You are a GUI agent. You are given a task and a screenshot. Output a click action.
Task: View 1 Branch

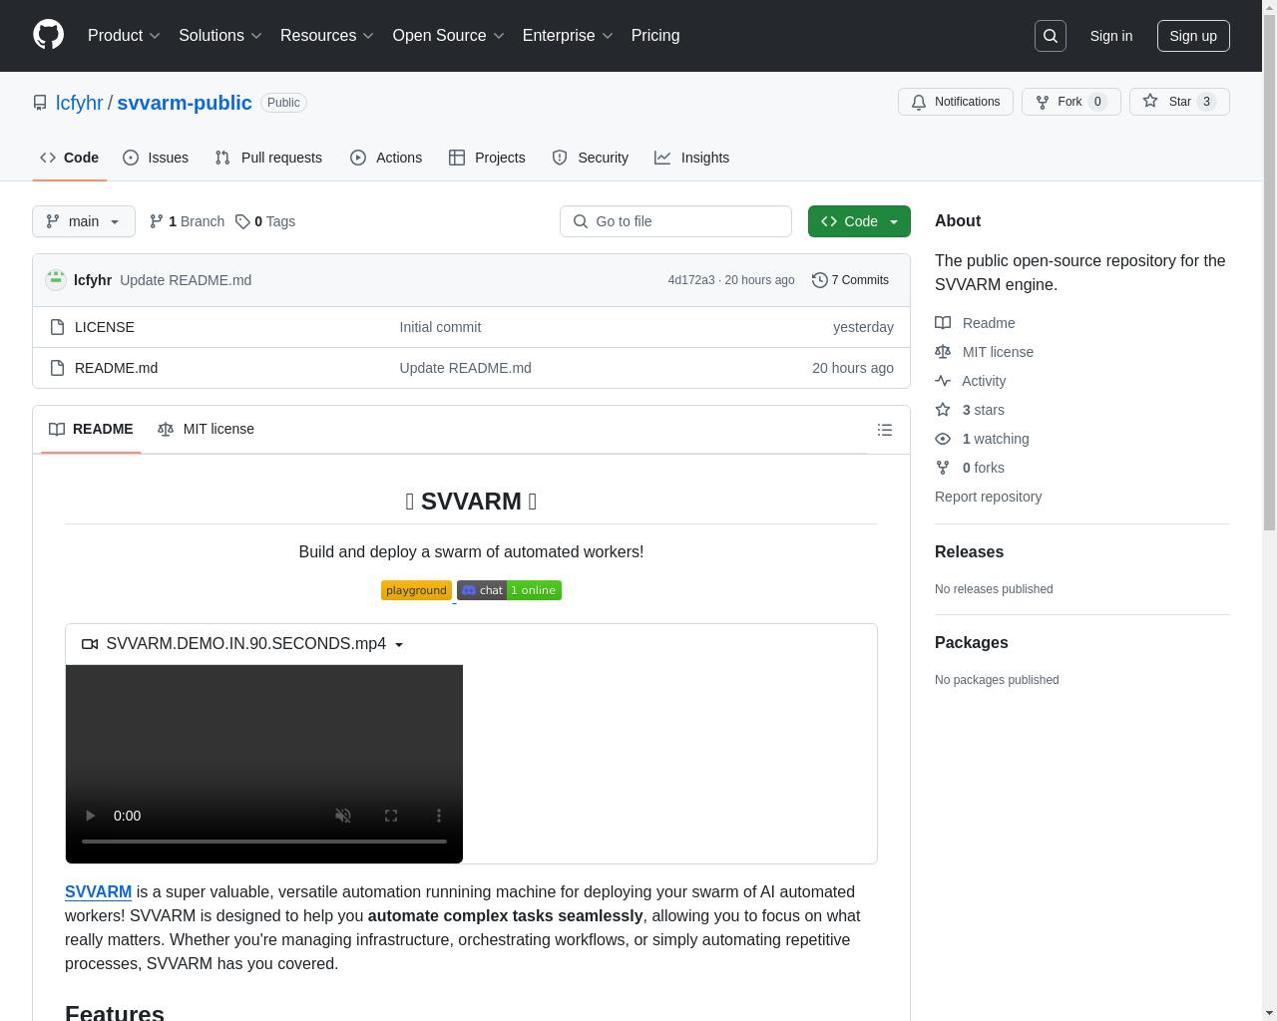[x=187, y=221]
